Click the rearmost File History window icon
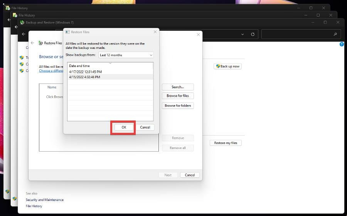 tap(8, 8)
